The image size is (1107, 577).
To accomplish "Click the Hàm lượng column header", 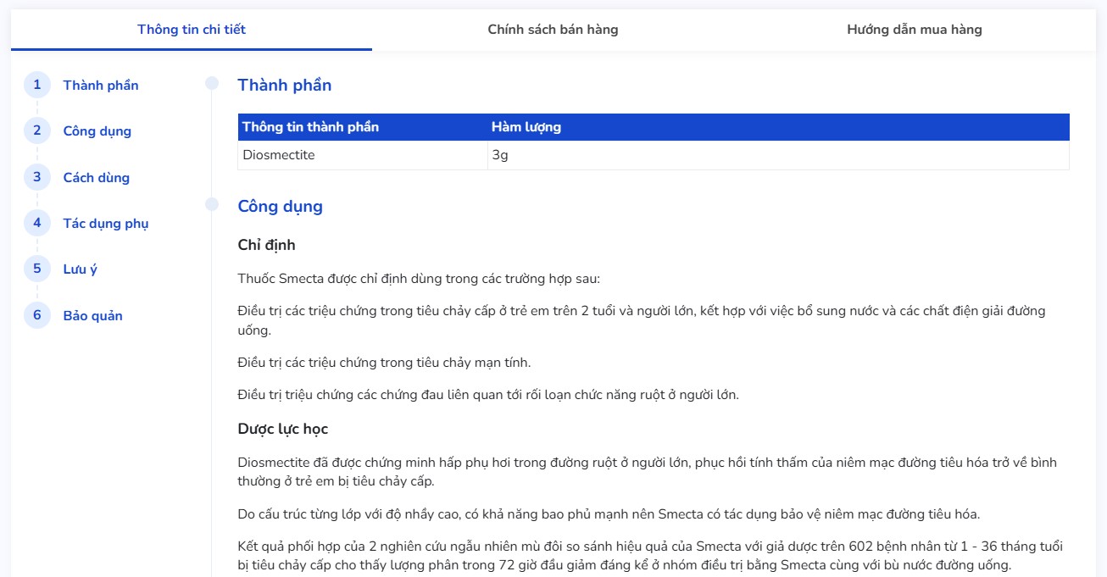I will [x=778, y=127].
